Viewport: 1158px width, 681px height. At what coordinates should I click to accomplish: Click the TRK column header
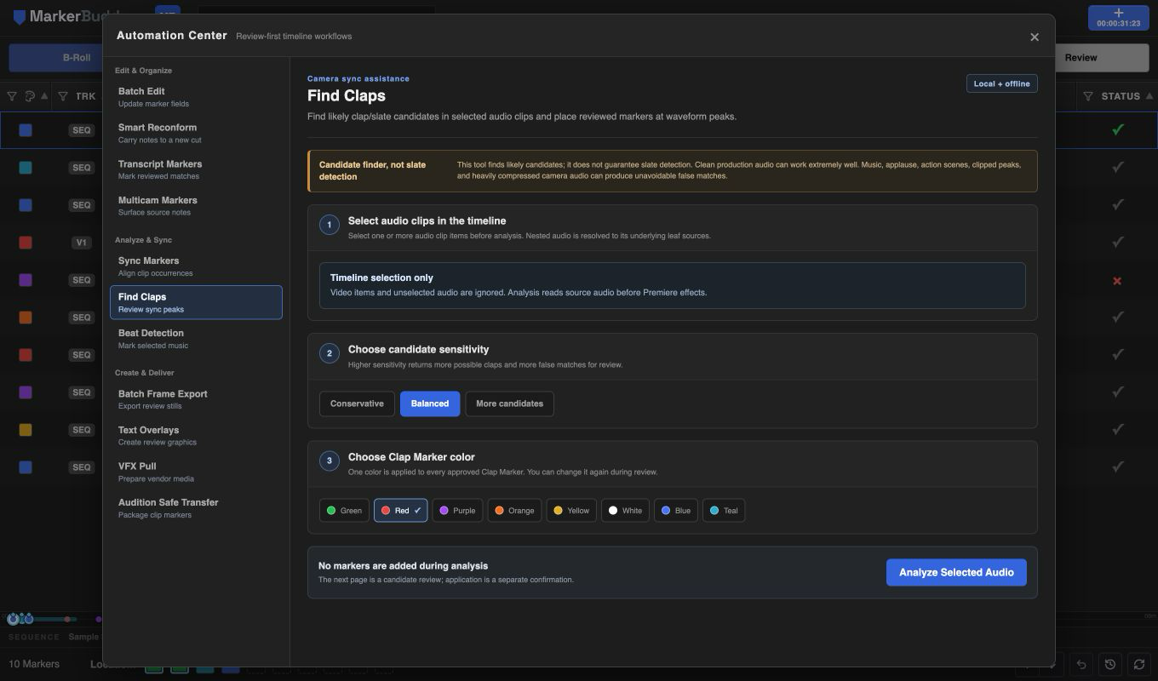(85, 96)
